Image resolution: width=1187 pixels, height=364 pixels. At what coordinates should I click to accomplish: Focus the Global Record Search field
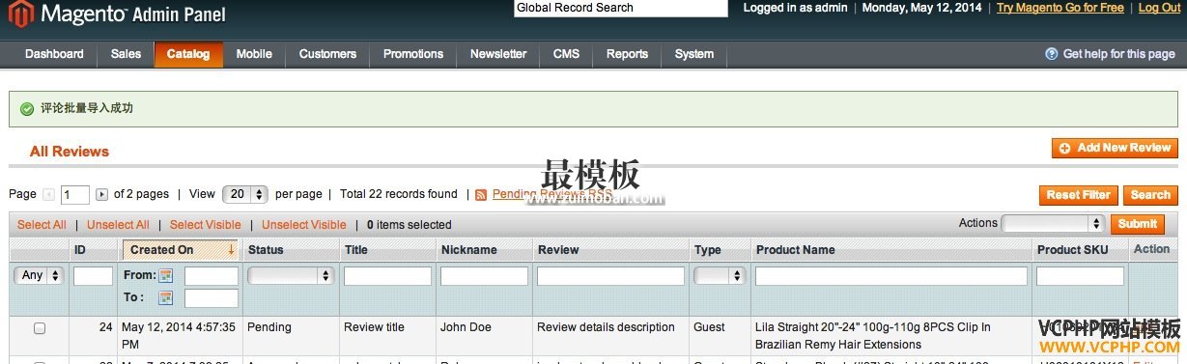621,8
